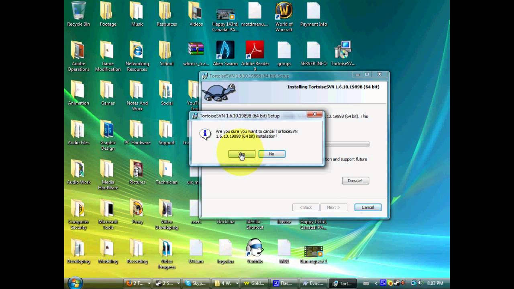
Task: Click Cancel in the TortoiseSVN installer window
Action: pyautogui.click(x=368, y=208)
